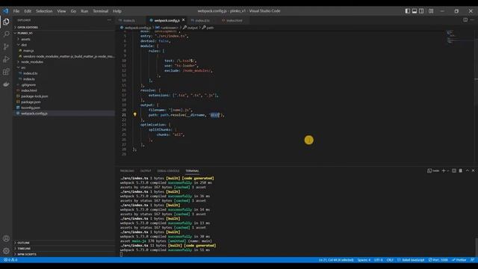This screenshot has width=478, height=269.
Task: Open the Run menu
Action: click(x=84, y=11)
